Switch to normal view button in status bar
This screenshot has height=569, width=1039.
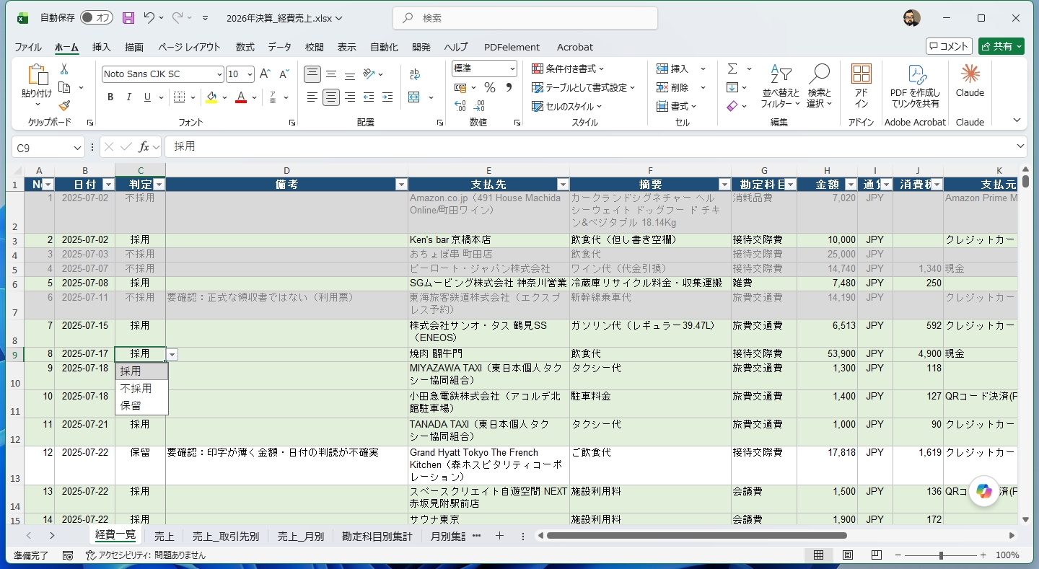coord(819,555)
